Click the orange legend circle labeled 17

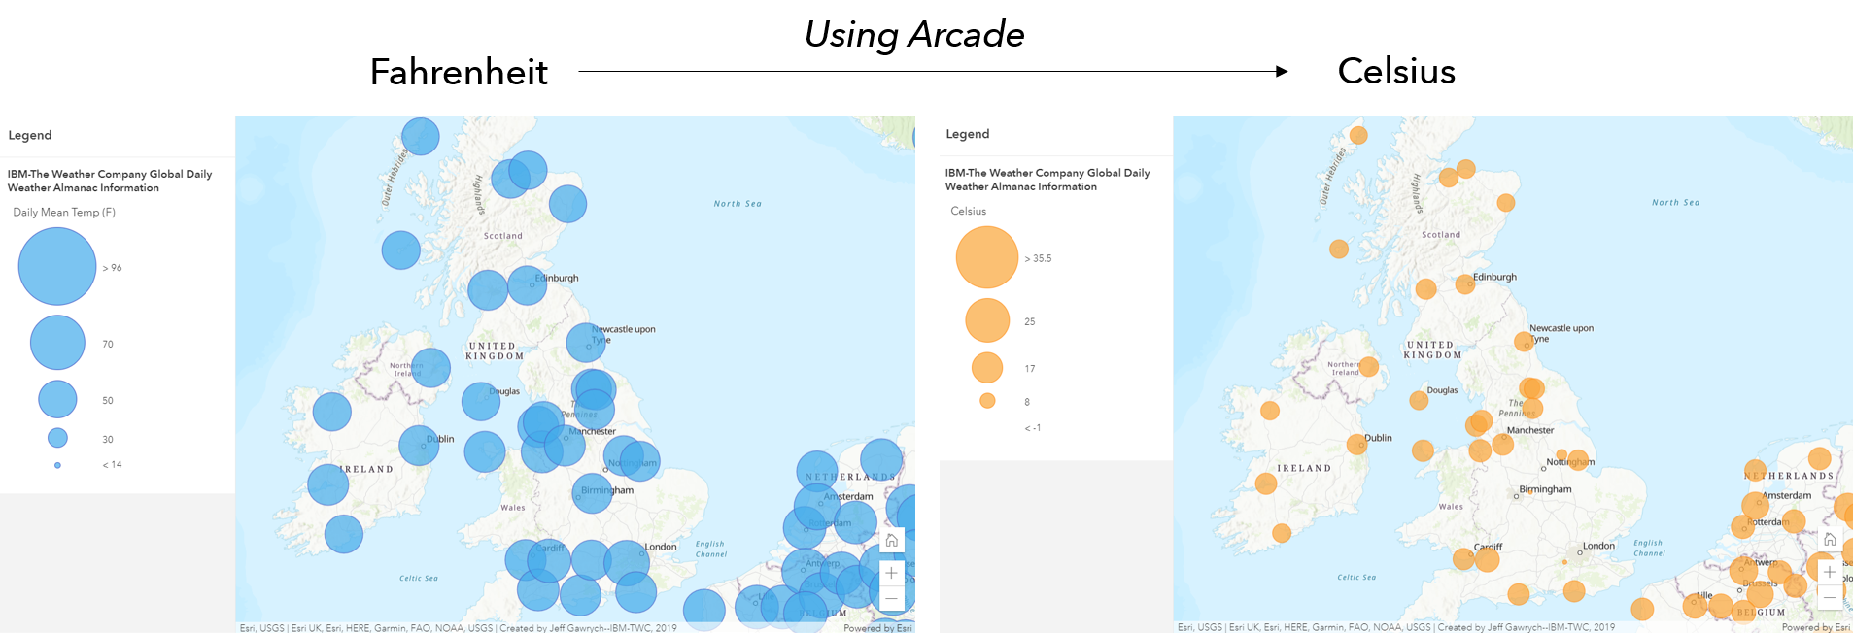click(x=987, y=368)
